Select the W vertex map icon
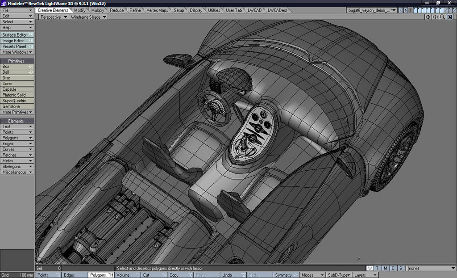The image size is (457, 278). pos(370,268)
